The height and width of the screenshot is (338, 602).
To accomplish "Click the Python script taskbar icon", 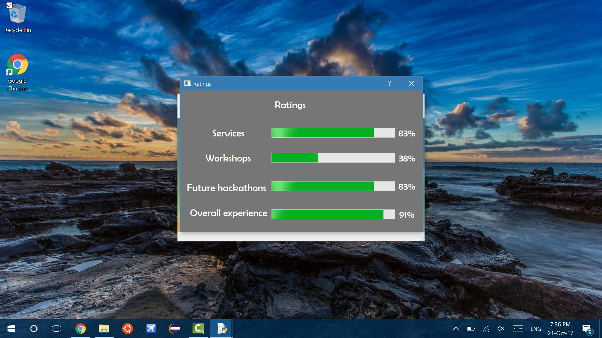I will click(x=222, y=329).
